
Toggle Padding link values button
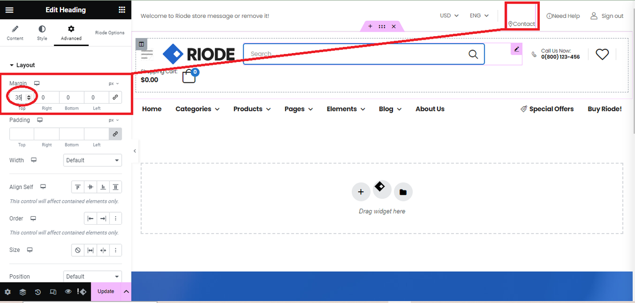(x=115, y=134)
